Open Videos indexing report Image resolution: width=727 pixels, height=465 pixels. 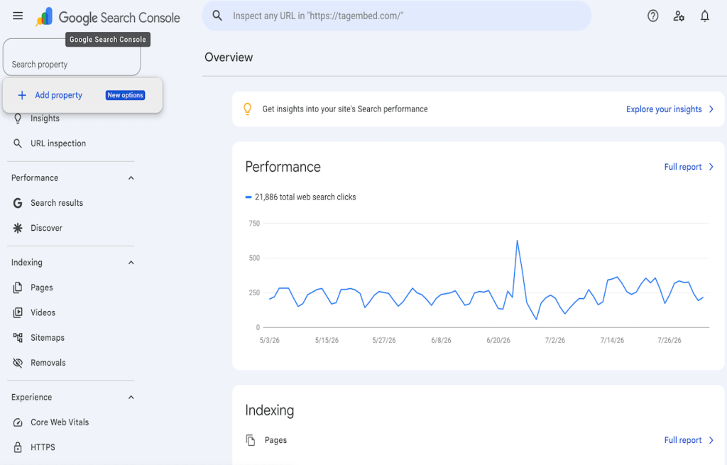click(43, 312)
